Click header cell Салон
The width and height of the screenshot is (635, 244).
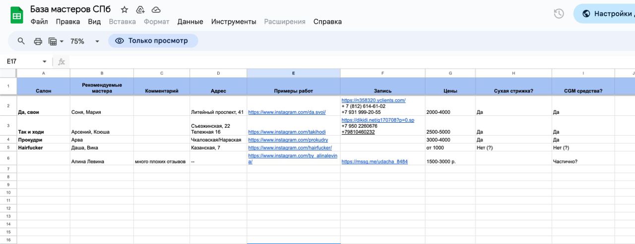click(43, 86)
